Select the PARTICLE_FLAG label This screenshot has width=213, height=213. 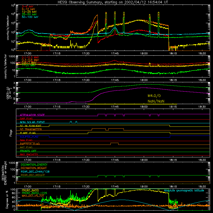coord(30,144)
